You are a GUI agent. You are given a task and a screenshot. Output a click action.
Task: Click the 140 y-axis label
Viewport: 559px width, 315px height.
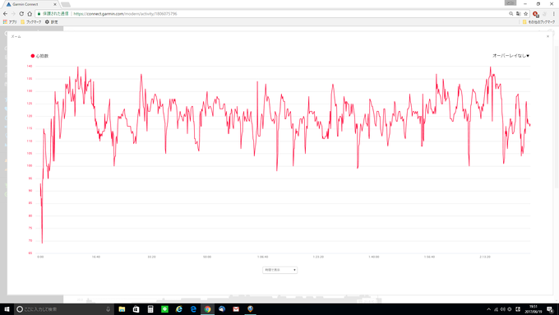(x=30, y=66)
